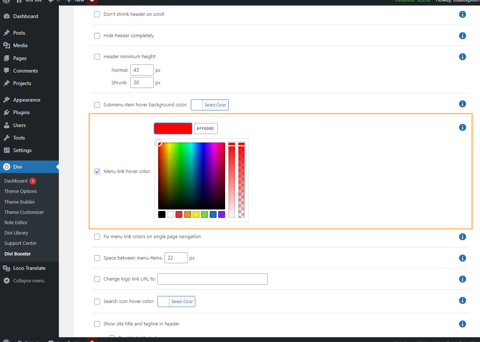
Task: Focus the hex color field #ff0000
Action: [206, 128]
